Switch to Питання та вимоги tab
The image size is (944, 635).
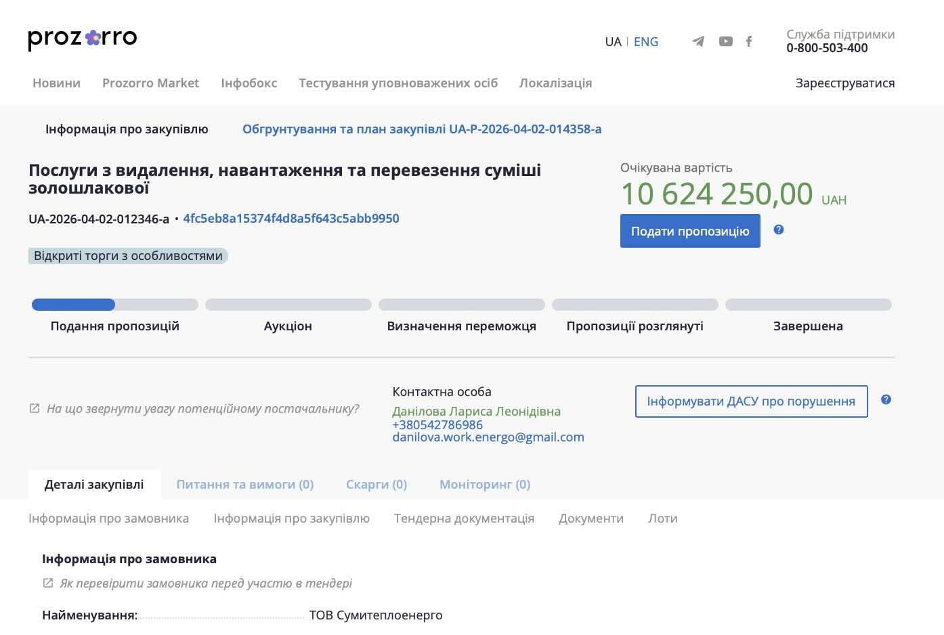pyautogui.click(x=244, y=485)
